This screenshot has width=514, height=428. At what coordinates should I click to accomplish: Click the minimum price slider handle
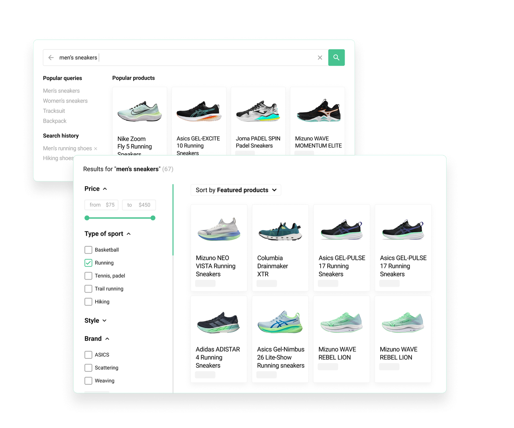(x=87, y=218)
